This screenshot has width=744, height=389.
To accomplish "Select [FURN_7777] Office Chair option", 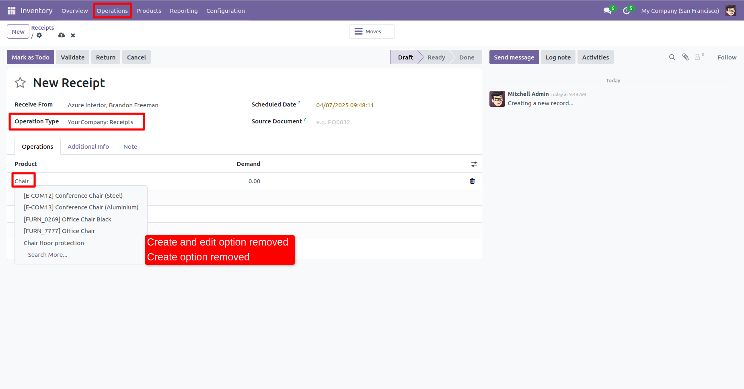I will point(81,231).
